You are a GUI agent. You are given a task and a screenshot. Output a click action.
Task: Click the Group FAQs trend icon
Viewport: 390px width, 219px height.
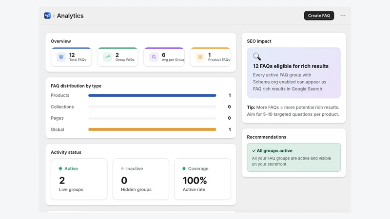(107, 57)
